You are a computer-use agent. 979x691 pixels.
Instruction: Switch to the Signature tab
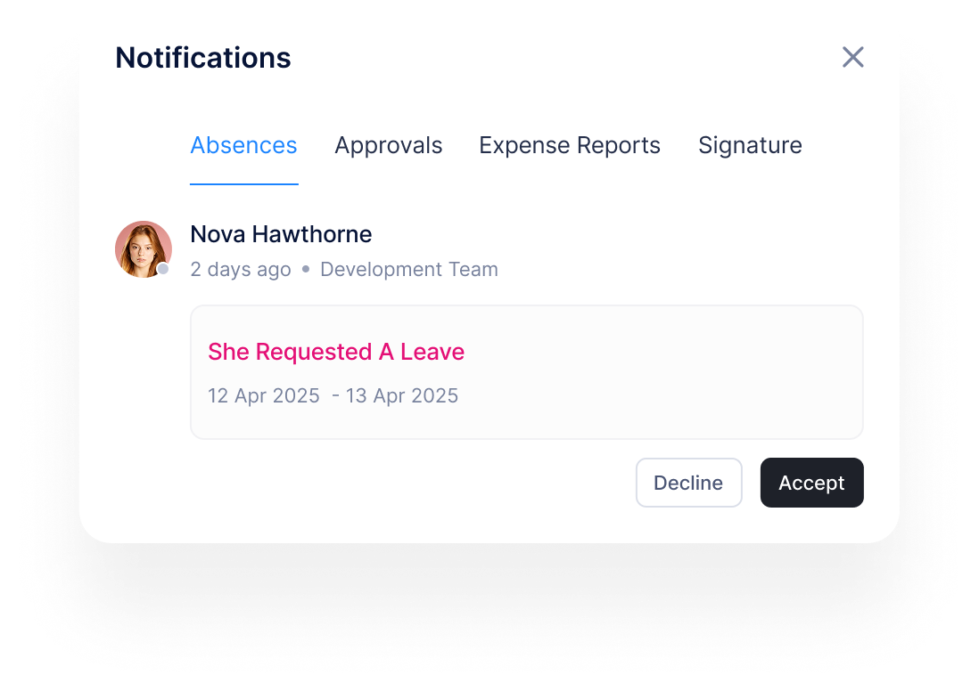pos(750,144)
